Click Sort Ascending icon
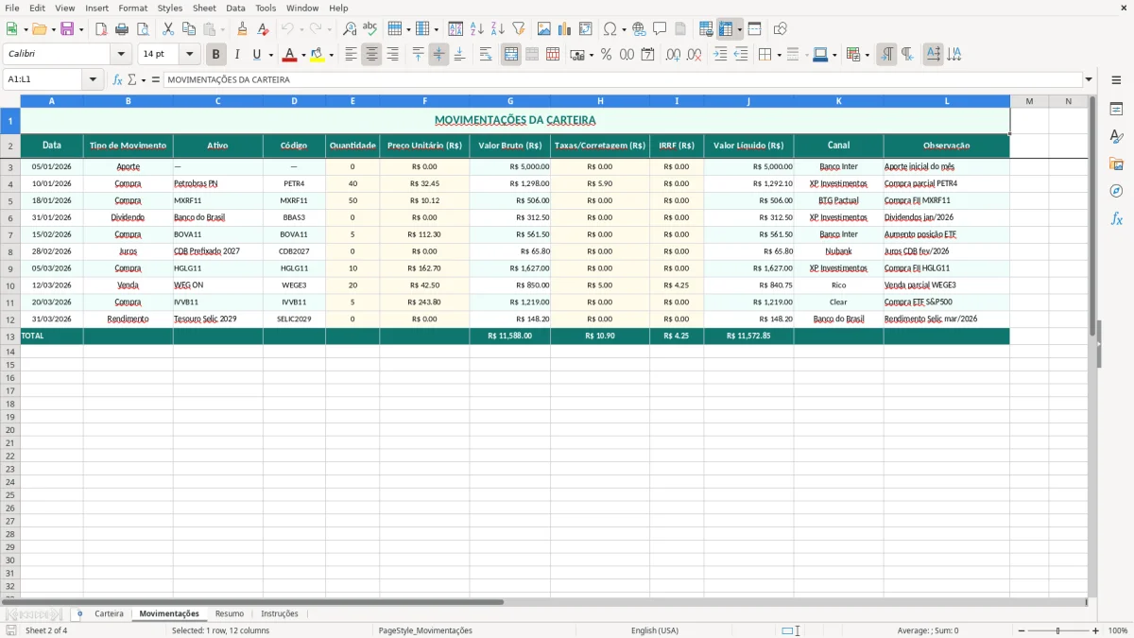The height and width of the screenshot is (638, 1134). (477, 29)
